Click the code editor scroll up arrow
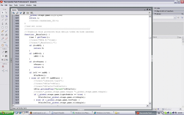184x115 pixels. (150, 16)
